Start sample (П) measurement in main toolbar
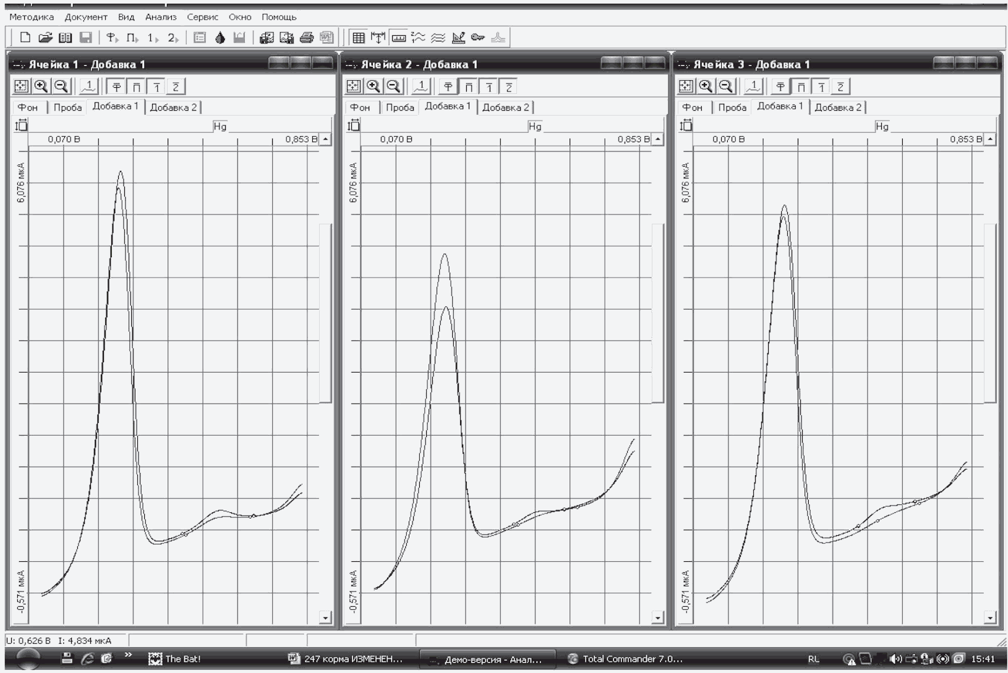The height and width of the screenshot is (673, 1008). pyautogui.click(x=132, y=38)
